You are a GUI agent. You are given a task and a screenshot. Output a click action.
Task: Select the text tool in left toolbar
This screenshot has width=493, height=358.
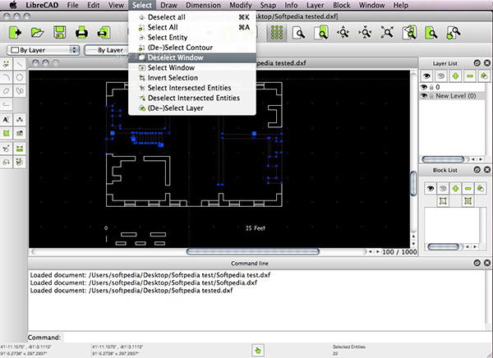(7, 118)
